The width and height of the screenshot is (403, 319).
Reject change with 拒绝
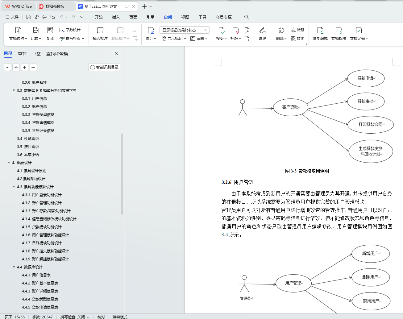(x=235, y=34)
